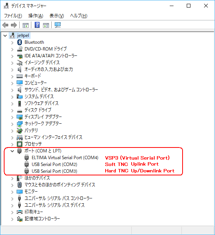Select the キーボード tree item
215x235 pixels.
[33, 76]
